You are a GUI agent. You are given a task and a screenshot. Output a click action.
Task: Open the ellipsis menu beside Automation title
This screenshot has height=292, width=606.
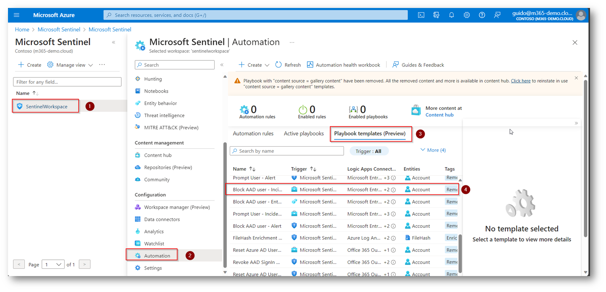pos(292,43)
